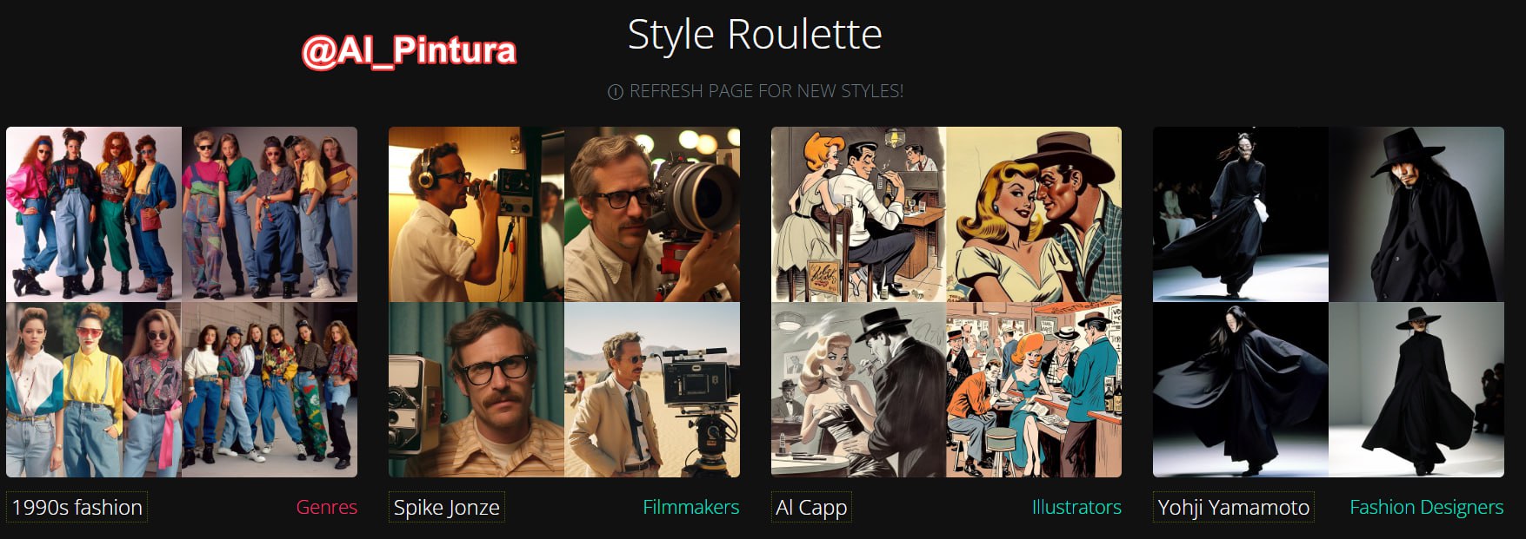
Task: Select close-up thumbnail of mustached man by teal curtain
Action: (476, 390)
